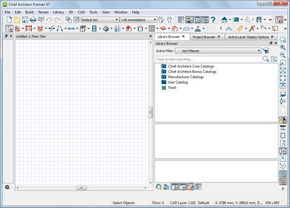Open the 1:50 Annotations dropdown

point(138,20)
